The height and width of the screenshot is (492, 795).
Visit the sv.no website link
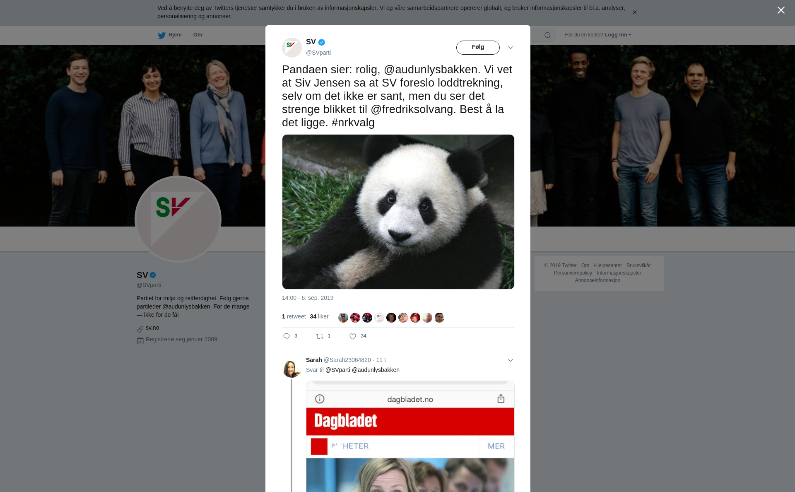pos(152,328)
